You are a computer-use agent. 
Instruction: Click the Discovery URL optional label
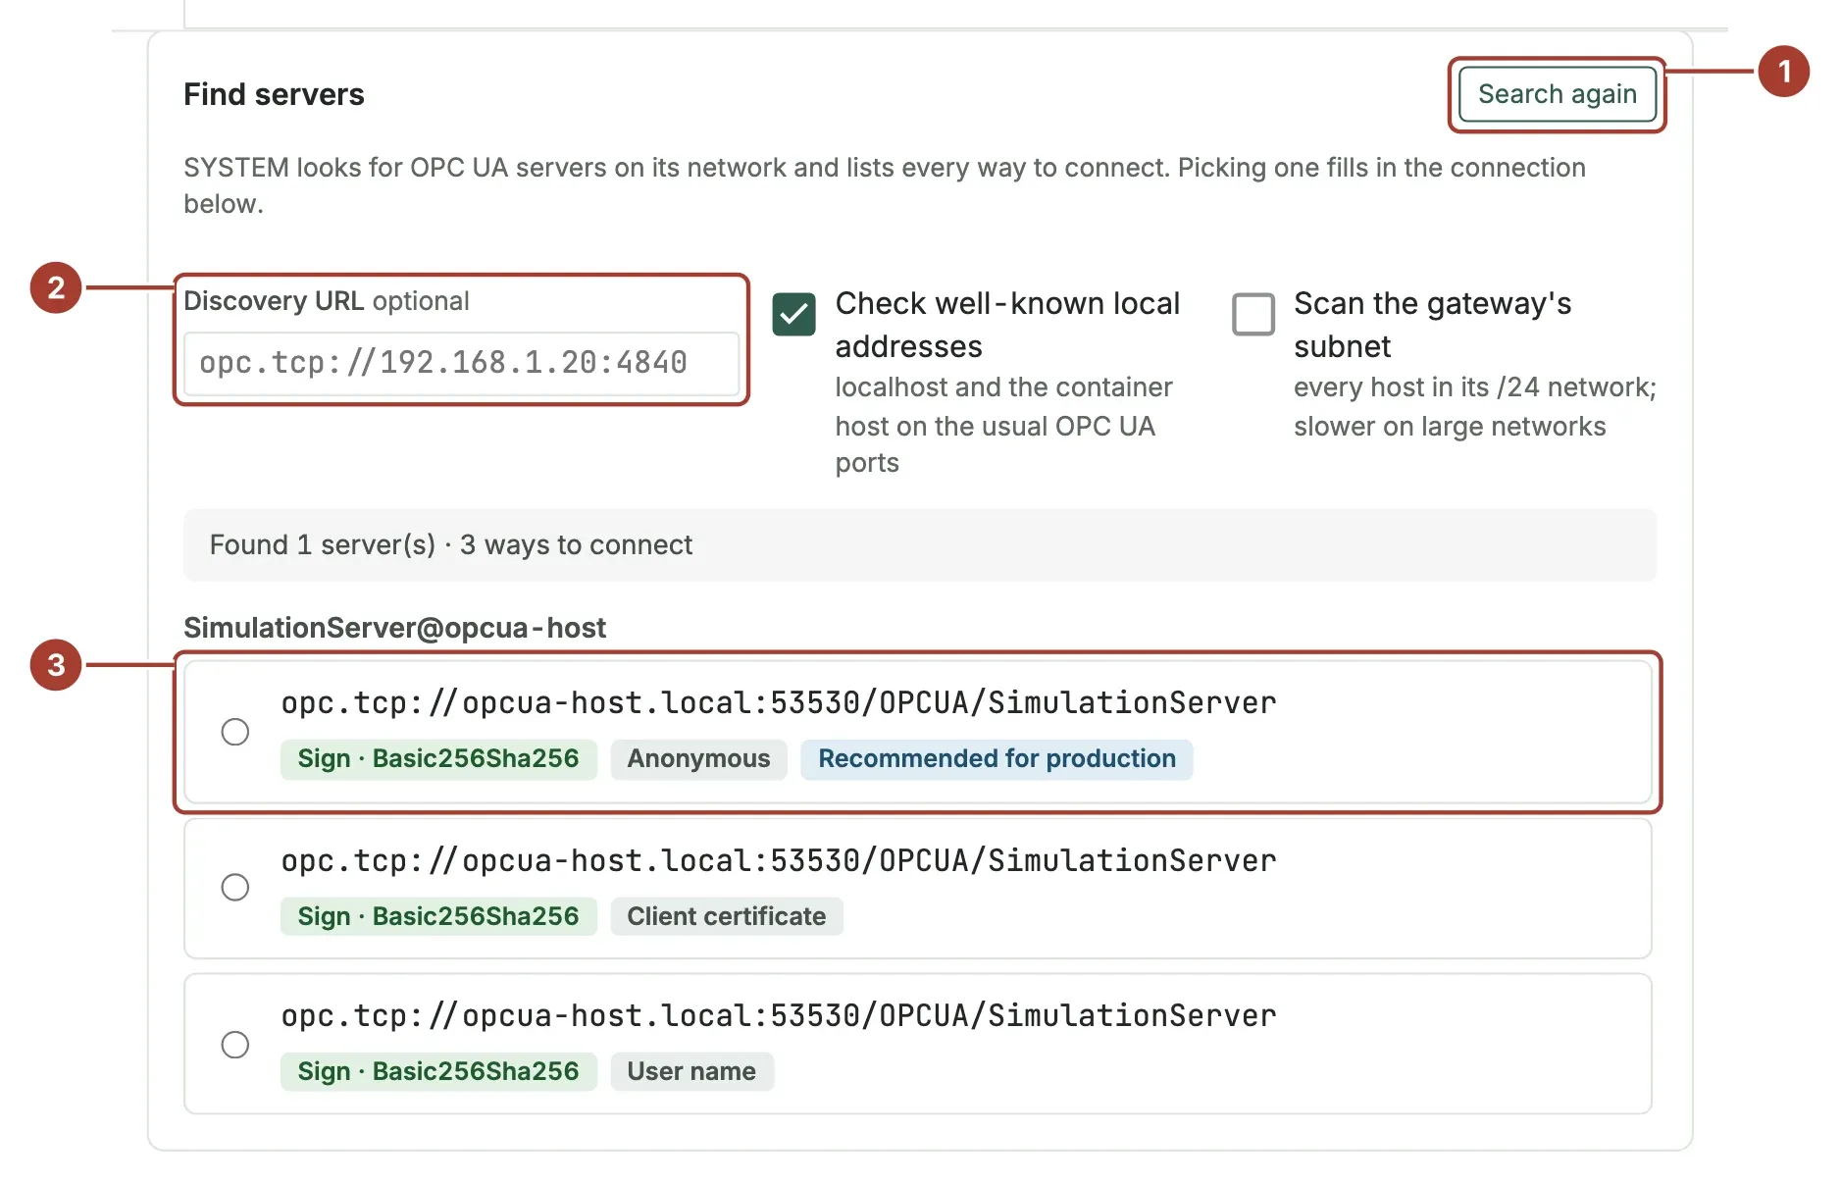(x=327, y=301)
